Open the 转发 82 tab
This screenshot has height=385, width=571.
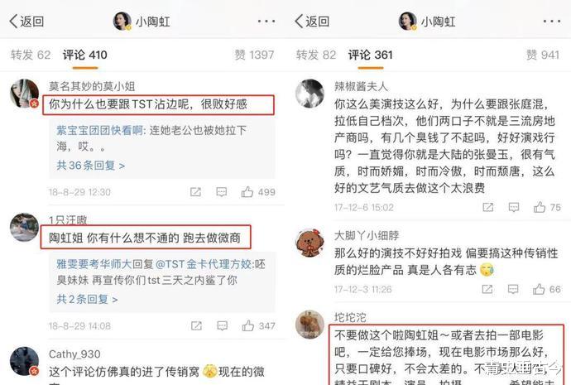(x=316, y=55)
